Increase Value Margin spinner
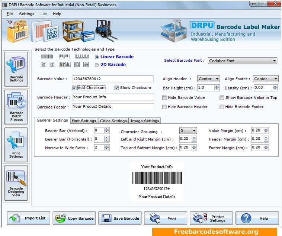The height and width of the screenshot is (236, 282). pyautogui.click(x=266, y=129)
